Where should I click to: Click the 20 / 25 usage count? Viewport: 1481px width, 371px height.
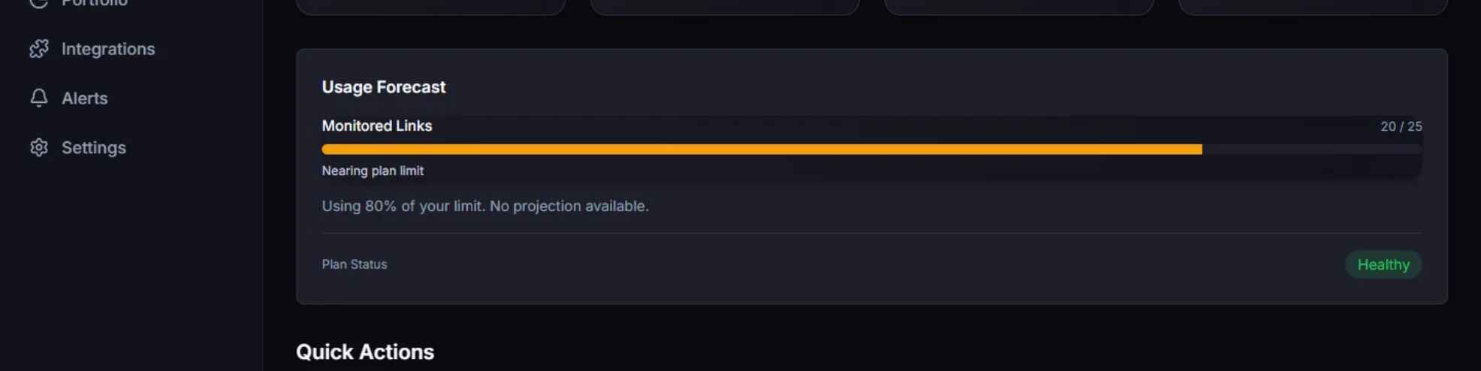[1401, 126]
